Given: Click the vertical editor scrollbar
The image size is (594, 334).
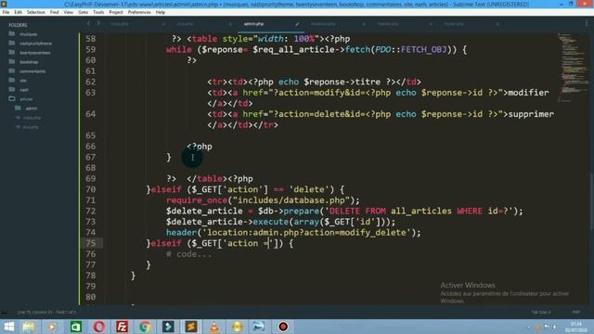Looking at the screenshot, I should click(591, 200).
